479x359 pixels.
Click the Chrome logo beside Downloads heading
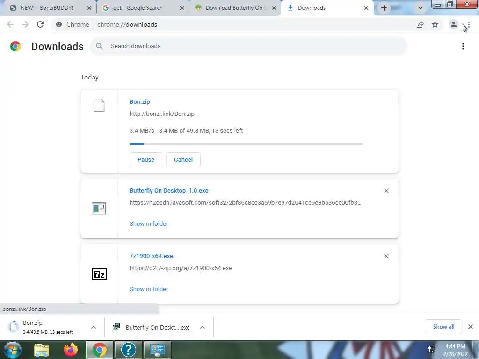[x=15, y=46]
